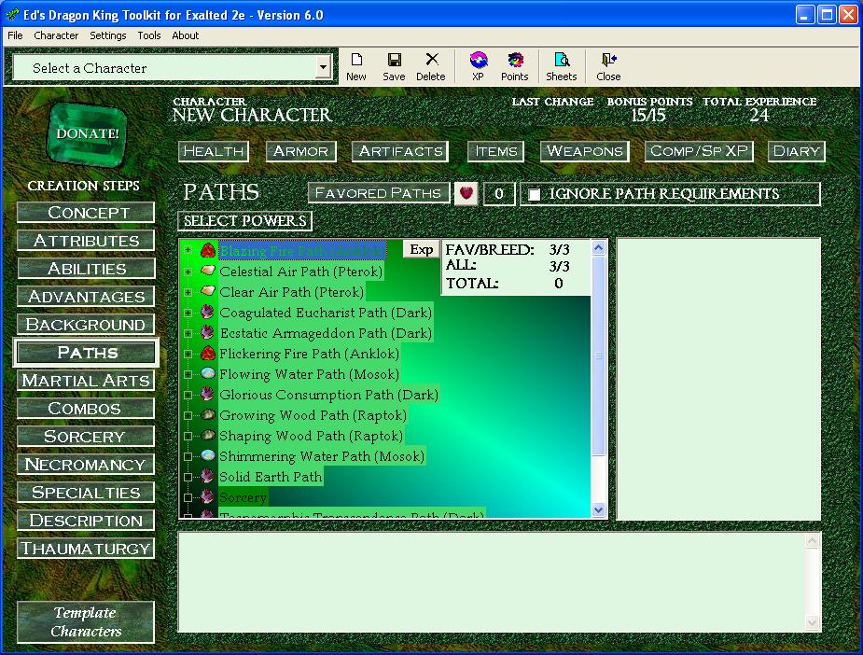Expand the Clear Air Path node

[x=188, y=292]
